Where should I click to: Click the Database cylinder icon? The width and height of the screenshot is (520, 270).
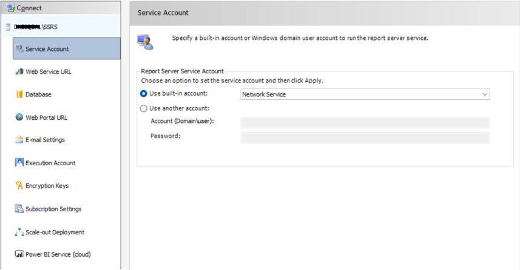(x=19, y=94)
